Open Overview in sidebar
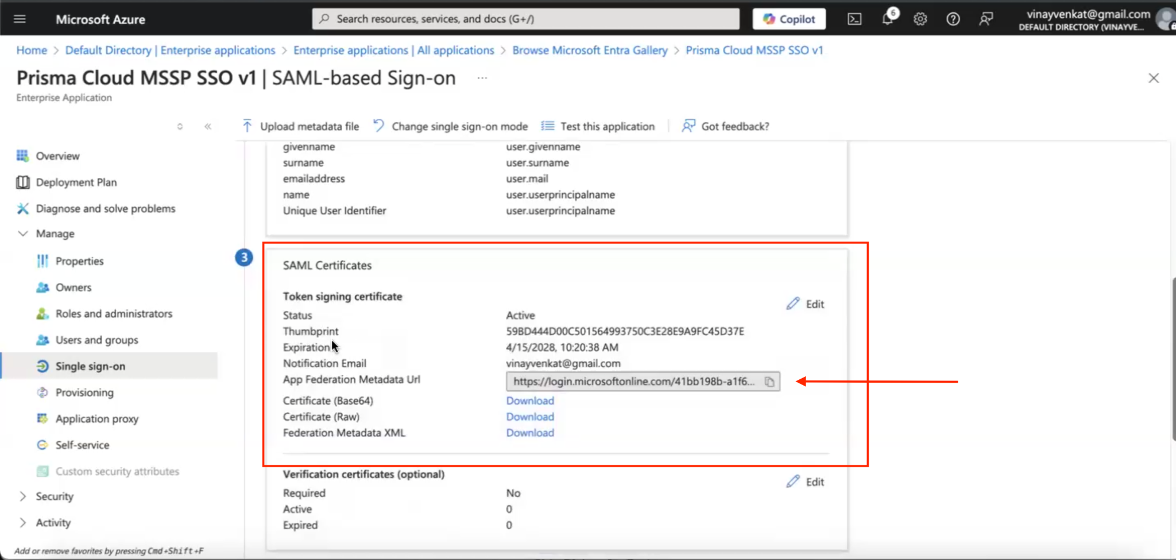This screenshot has height=560, width=1176. 57,156
